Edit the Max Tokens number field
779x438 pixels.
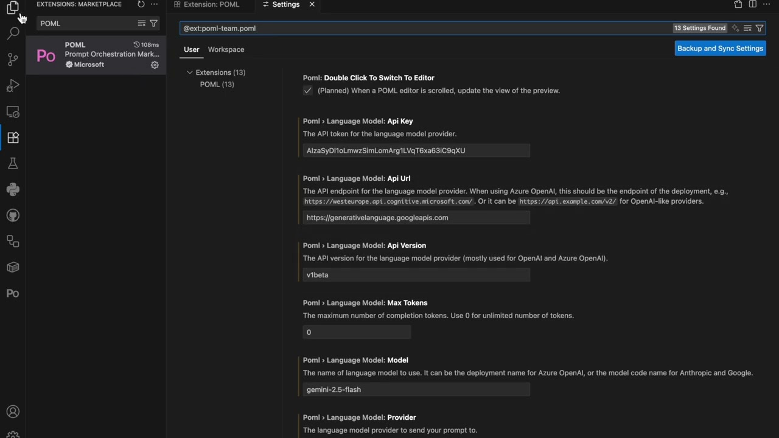[x=357, y=332]
